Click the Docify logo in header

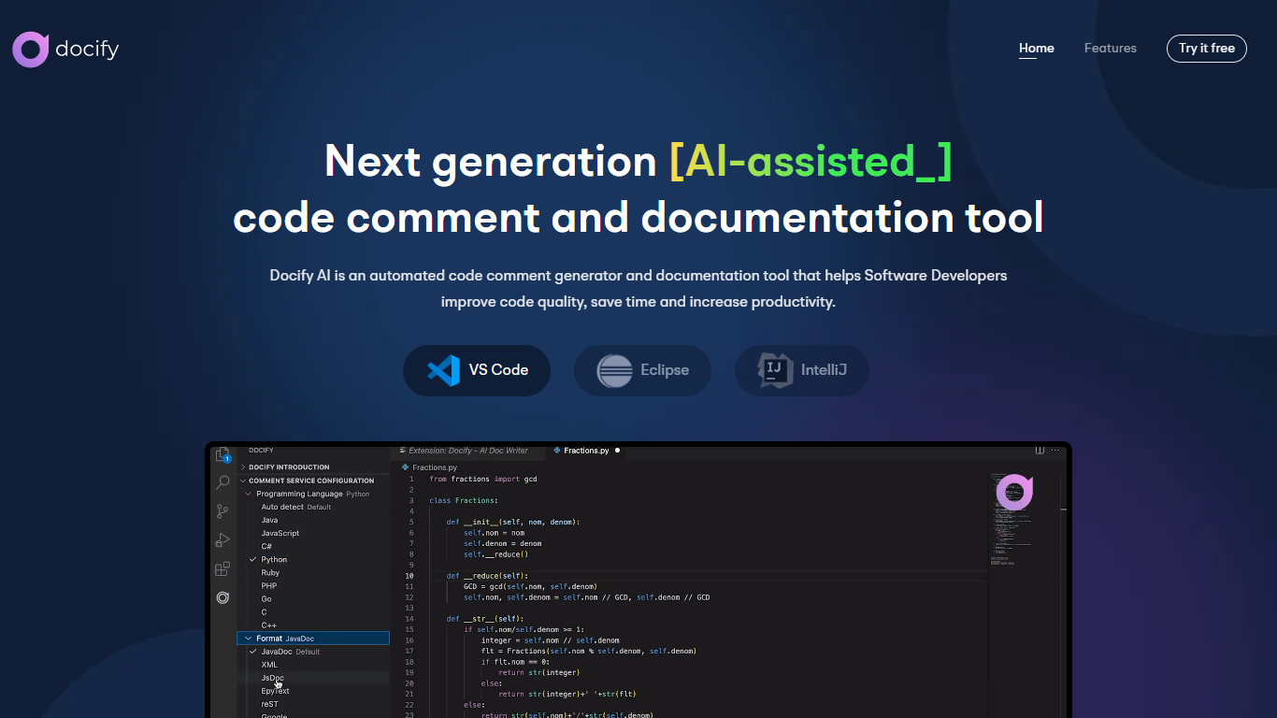coord(65,49)
